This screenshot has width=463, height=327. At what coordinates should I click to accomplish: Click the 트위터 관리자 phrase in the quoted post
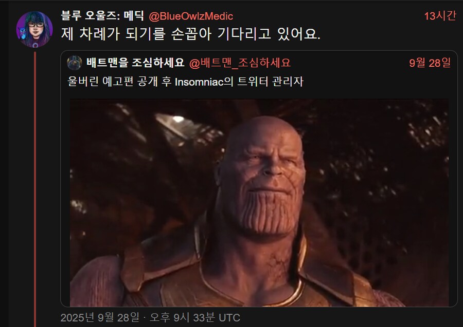point(270,81)
